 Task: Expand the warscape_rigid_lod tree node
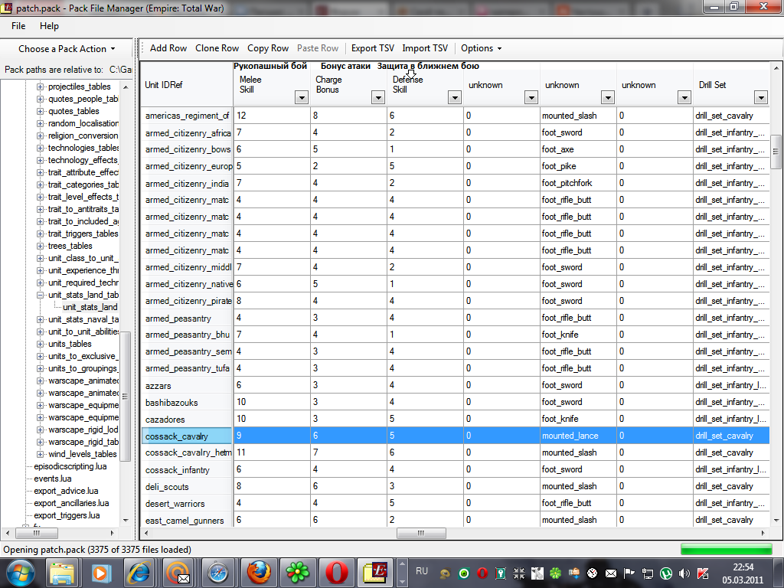[40, 430]
